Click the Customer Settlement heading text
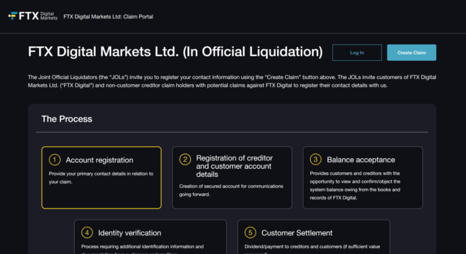Image resolution: width=466 pixels, height=254 pixels. click(x=297, y=233)
